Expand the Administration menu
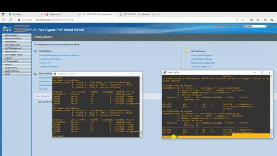Image resolution: width=277 pixels, height=156 pixels. (x=16, y=42)
